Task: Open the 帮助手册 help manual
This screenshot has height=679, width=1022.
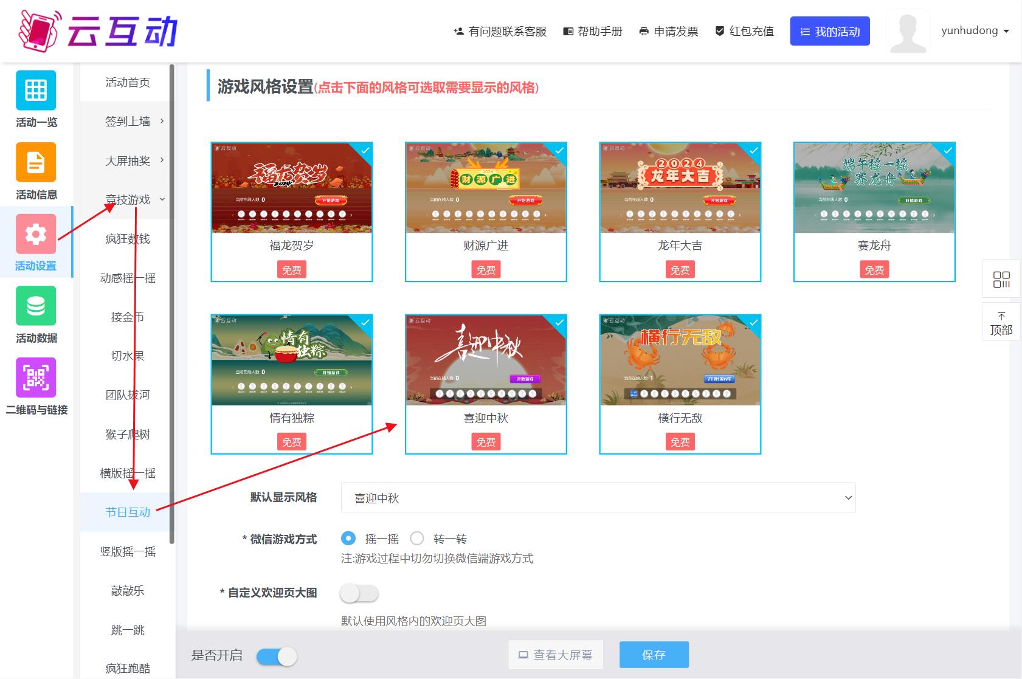Action: [593, 32]
